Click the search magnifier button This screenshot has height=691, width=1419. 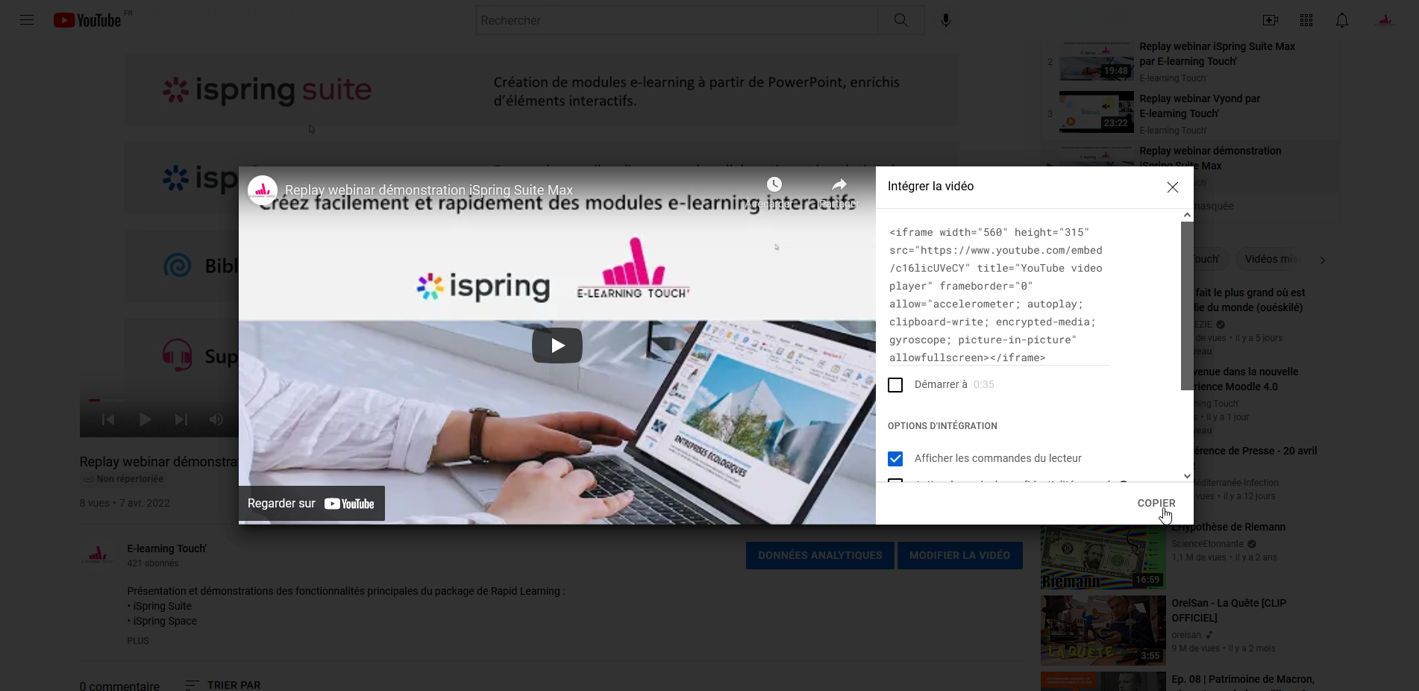[x=900, y=20]
